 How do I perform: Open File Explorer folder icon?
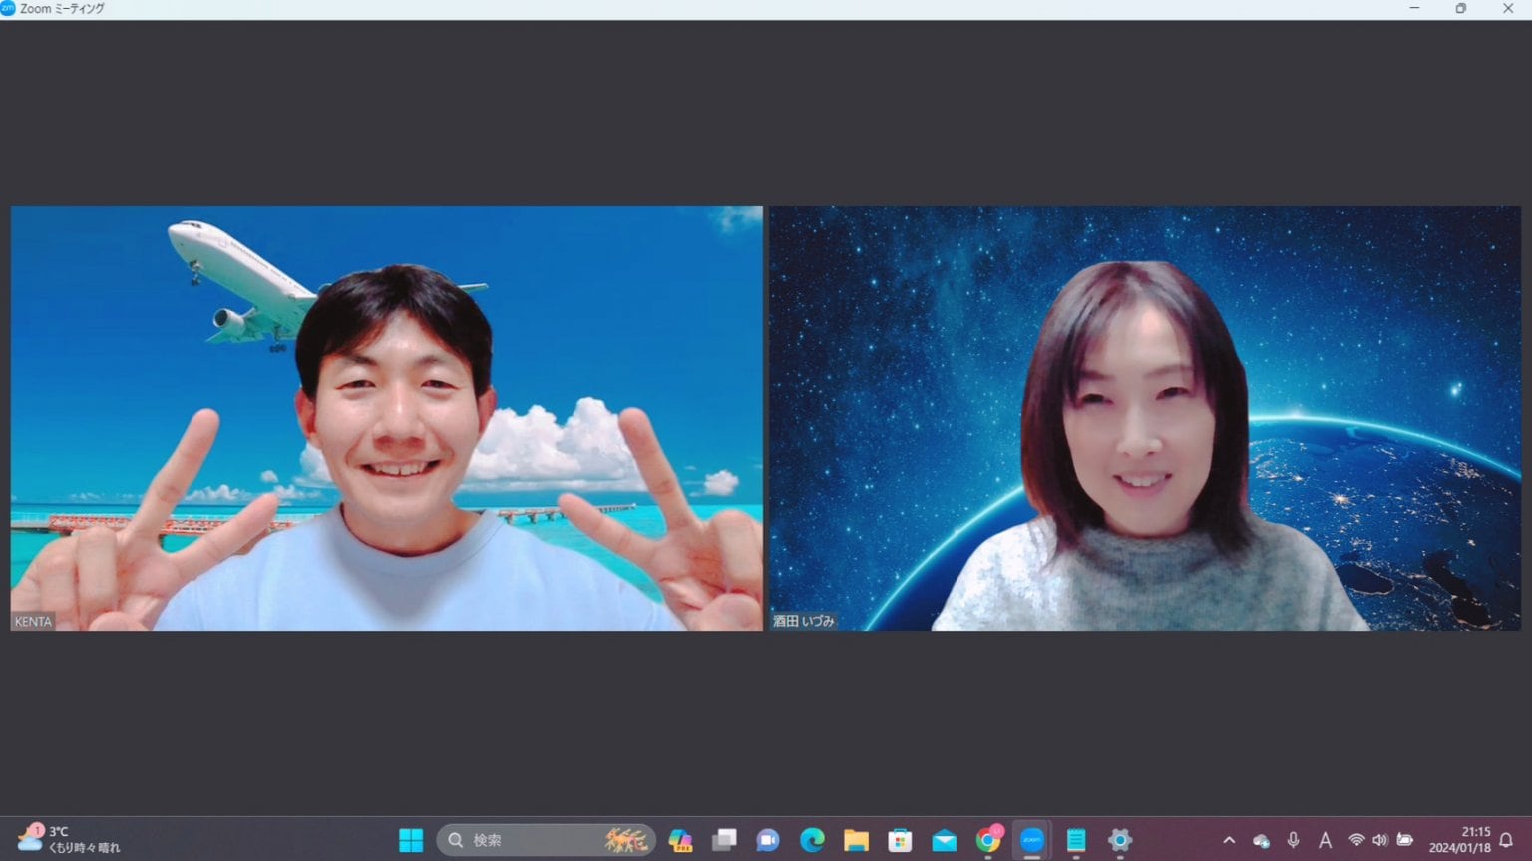pos(856,840)
